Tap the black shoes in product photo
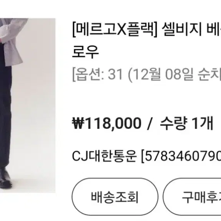This screenshot has width=221, height=221. (5, 178)
